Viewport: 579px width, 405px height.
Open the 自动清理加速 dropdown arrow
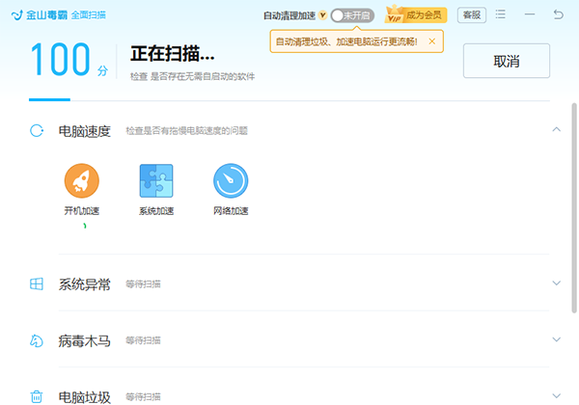coord(322,15)
